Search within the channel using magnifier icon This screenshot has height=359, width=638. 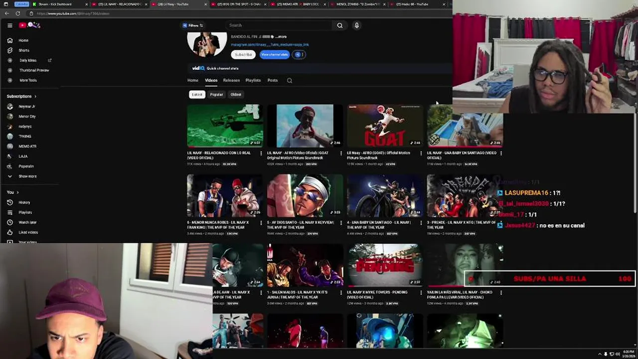[x=290, y=80]
